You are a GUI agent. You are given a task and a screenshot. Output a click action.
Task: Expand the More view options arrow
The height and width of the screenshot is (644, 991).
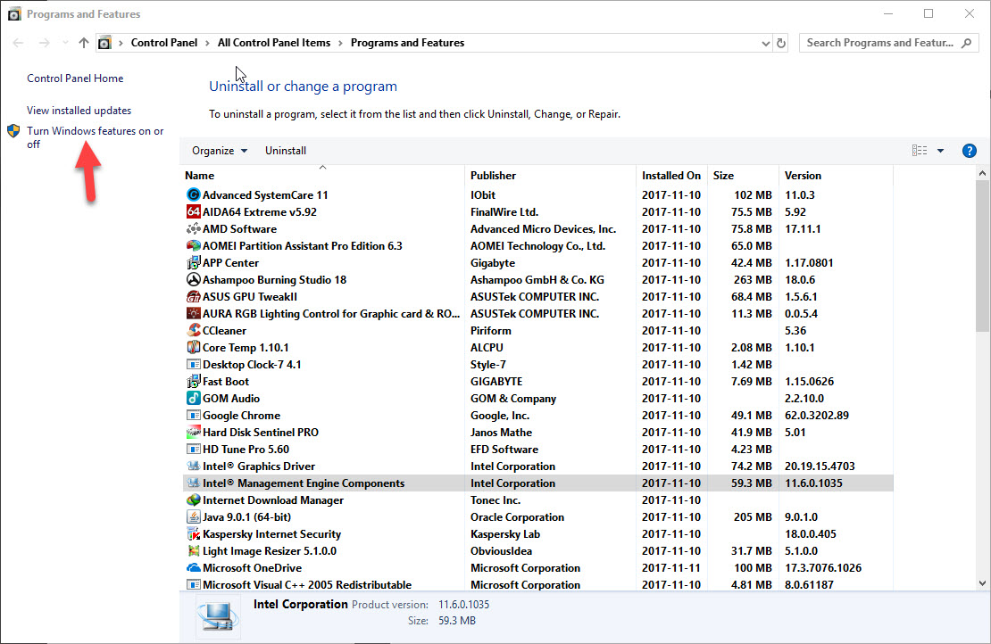pyautogui.click(x=940, y=151)
